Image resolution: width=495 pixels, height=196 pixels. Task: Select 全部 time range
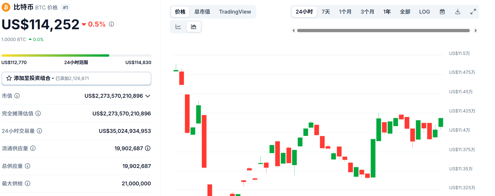click(x=405, y=12)
